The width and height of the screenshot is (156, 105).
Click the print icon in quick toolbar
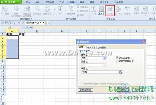[x=10, y=23]
